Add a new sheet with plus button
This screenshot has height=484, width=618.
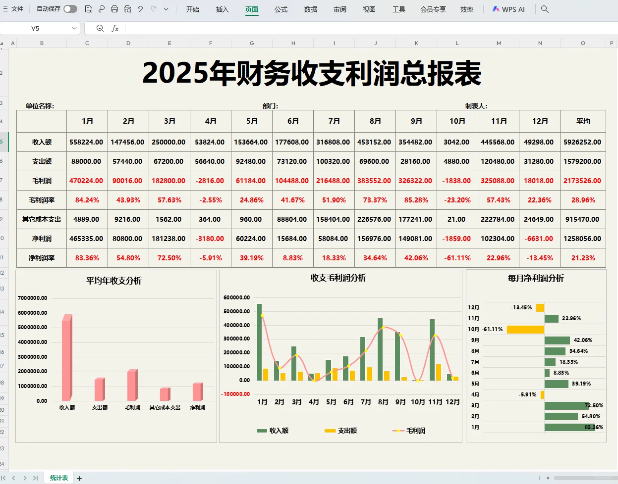tap(79, 479)
